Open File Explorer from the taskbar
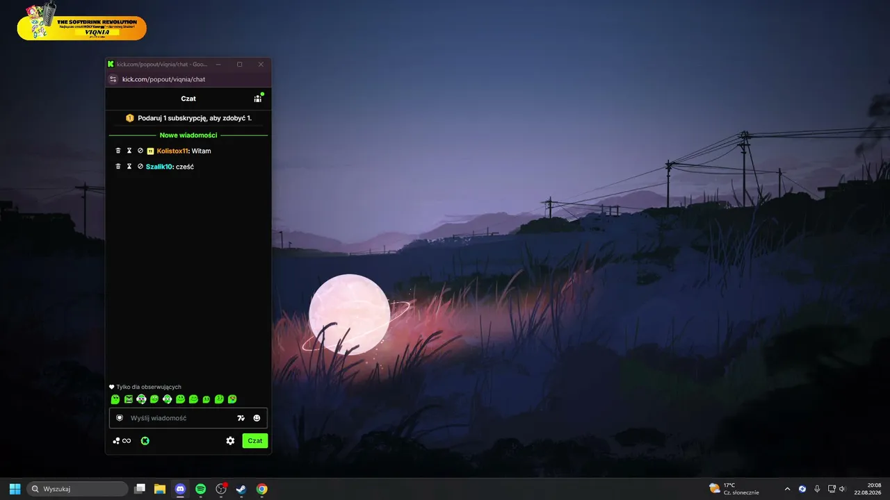The height and width of the screenshot is (500, 890). pos(160,489)
